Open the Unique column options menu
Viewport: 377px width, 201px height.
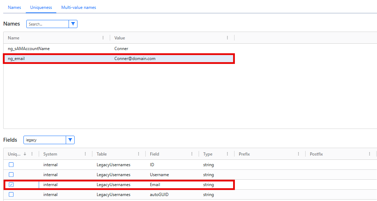[32, 154]
